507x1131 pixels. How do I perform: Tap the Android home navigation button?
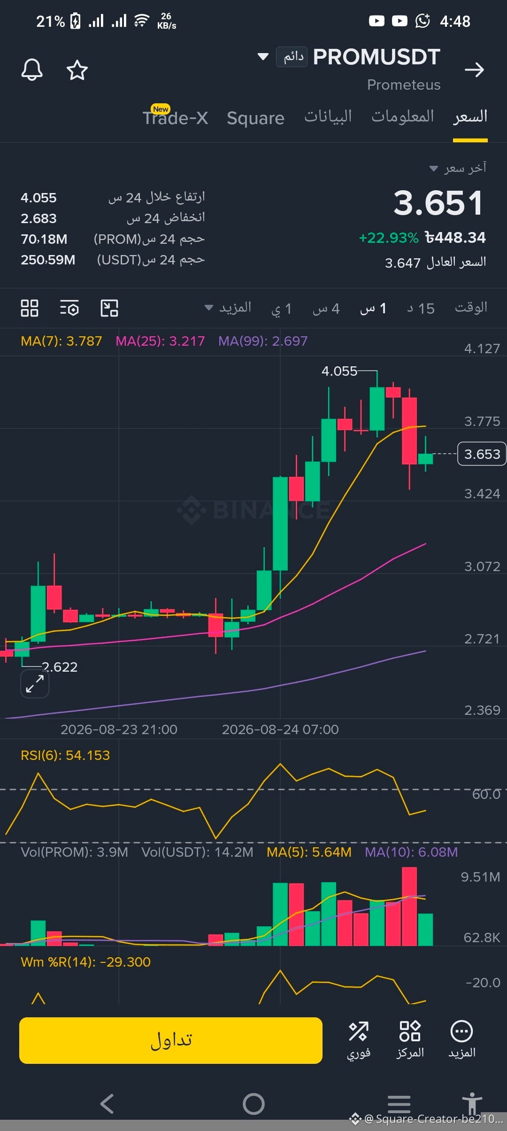click(253, 1104)
